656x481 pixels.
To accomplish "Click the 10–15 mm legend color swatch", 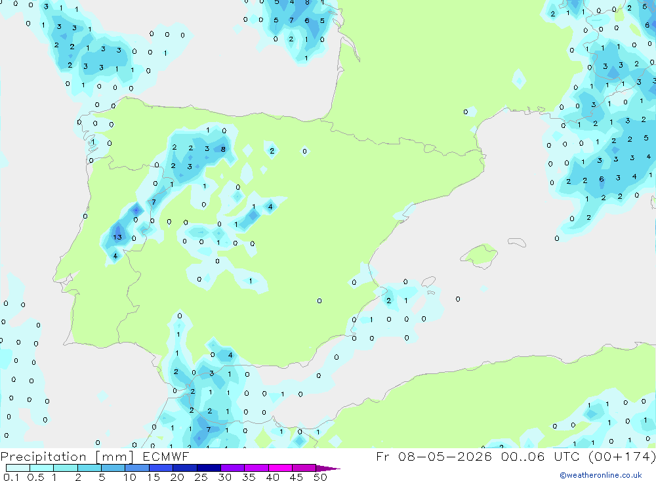I will (137, 468).
